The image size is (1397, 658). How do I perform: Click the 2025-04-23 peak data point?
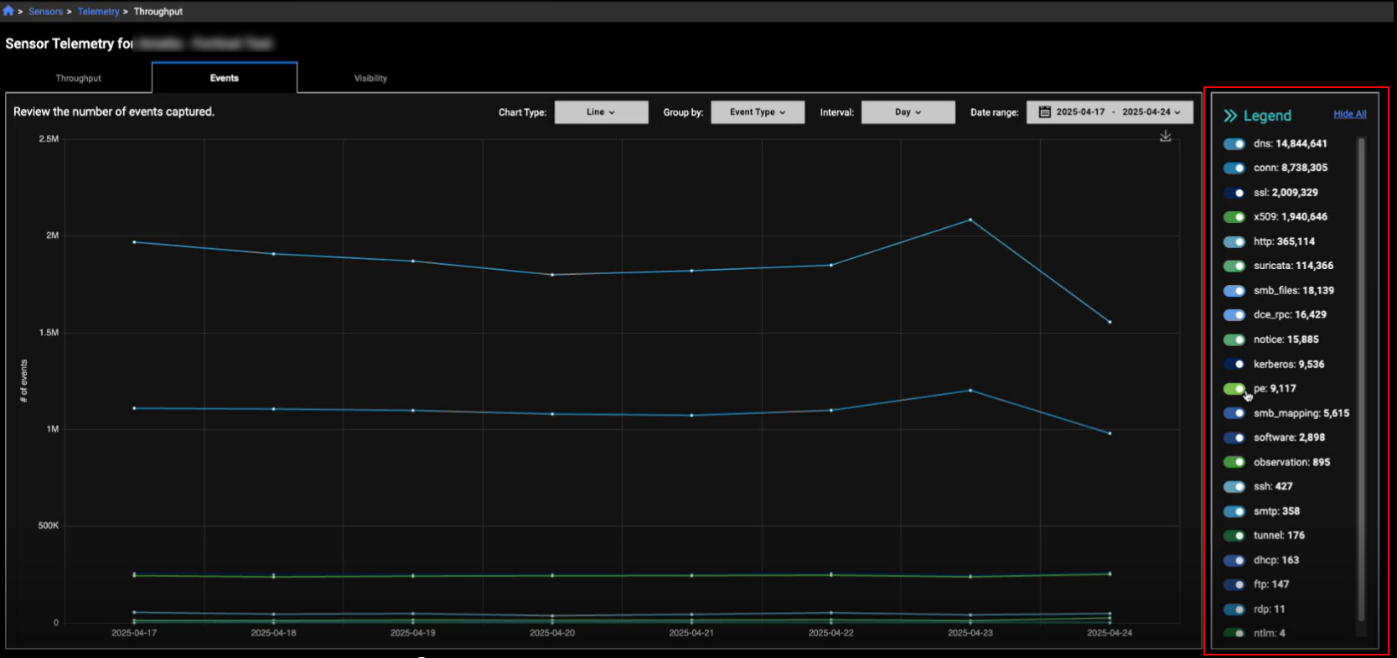pos(970,220)
